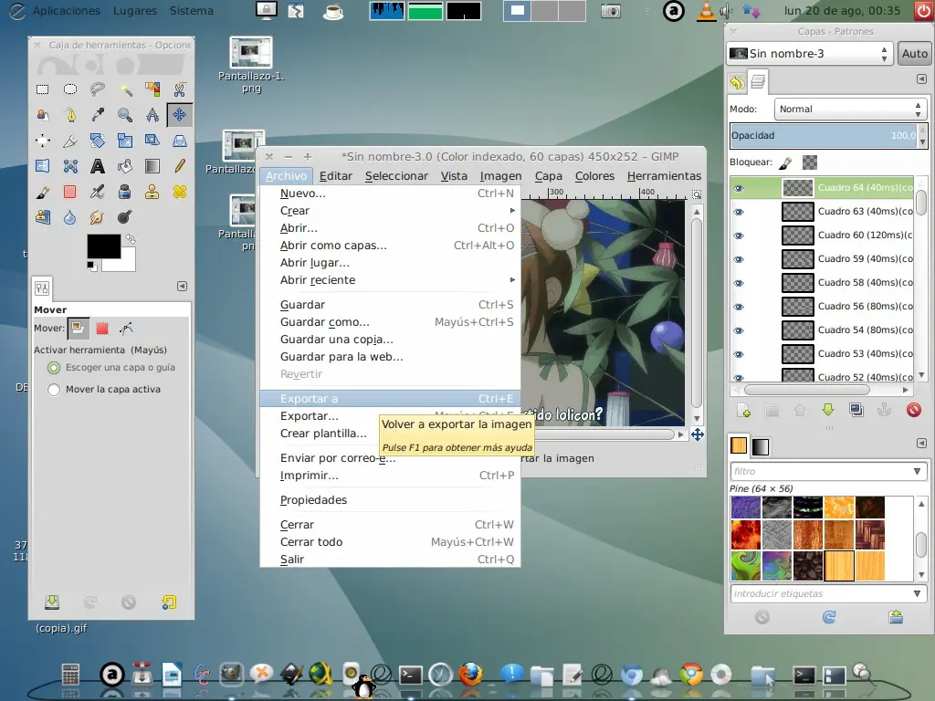
Task: Hide the Cuadro 63 layer via eye icon
Action: (x=739, y=212)
